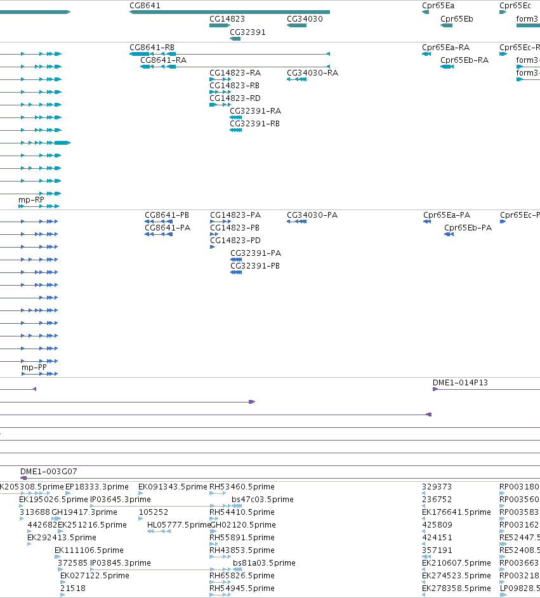
Task: Click BAC clone DME1-003G07
Action: click(49, 472)
